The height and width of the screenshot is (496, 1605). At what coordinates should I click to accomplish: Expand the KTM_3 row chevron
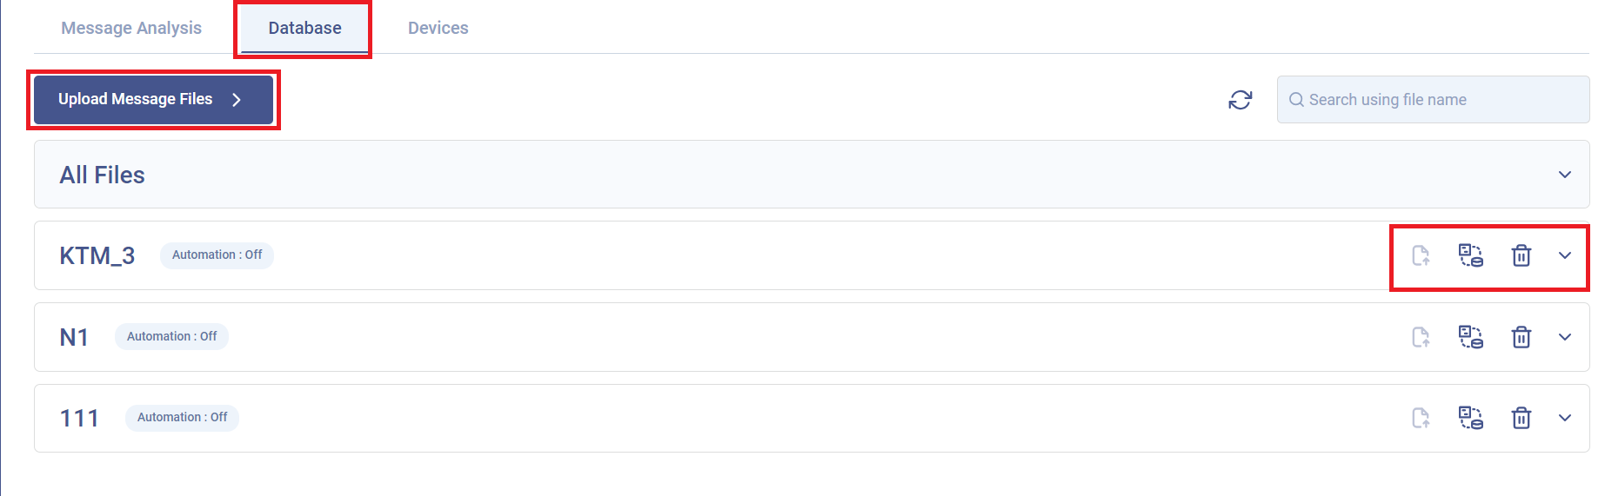[x=1565, y=255]
